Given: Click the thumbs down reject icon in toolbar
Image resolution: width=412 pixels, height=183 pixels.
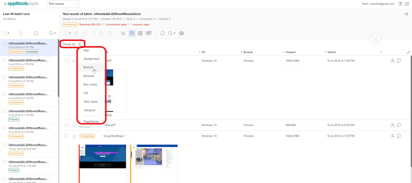Looking at the screenshot, I should tap(110, 33).
